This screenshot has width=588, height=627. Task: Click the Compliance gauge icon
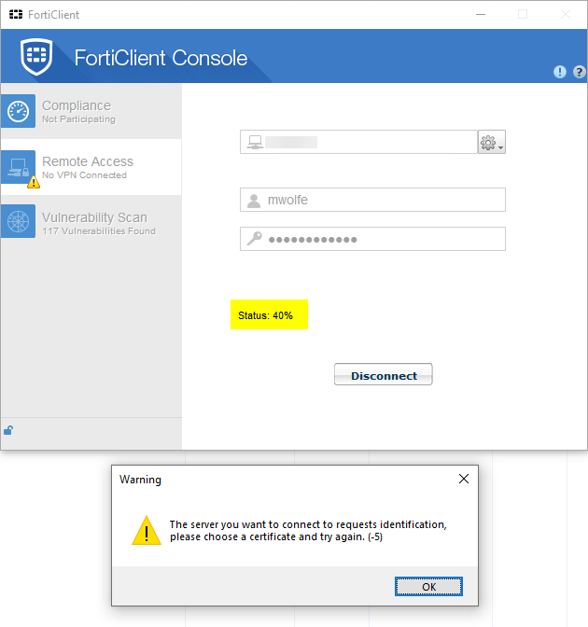(x=18, y=111)
